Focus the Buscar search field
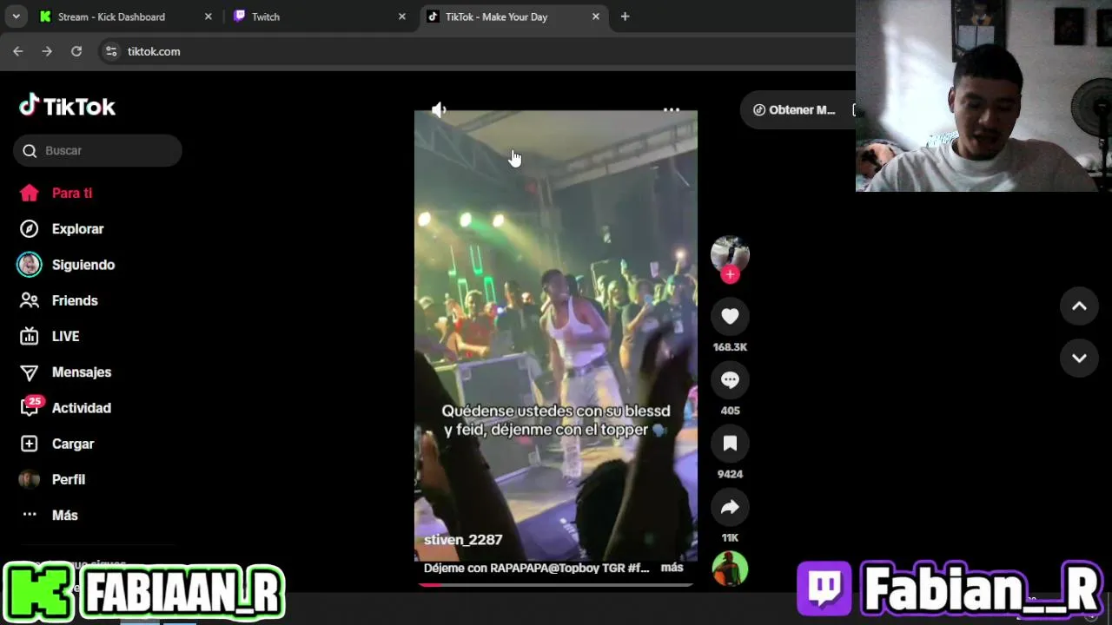 (97, 150)
